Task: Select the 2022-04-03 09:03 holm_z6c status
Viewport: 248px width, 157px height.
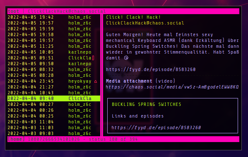Action: coord(54,133)
